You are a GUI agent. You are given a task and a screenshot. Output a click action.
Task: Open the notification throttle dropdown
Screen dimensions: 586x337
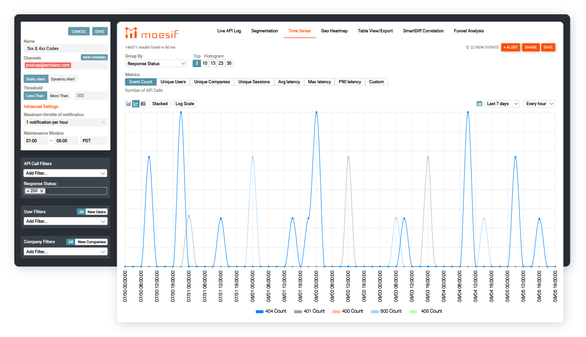coord(66,122)
